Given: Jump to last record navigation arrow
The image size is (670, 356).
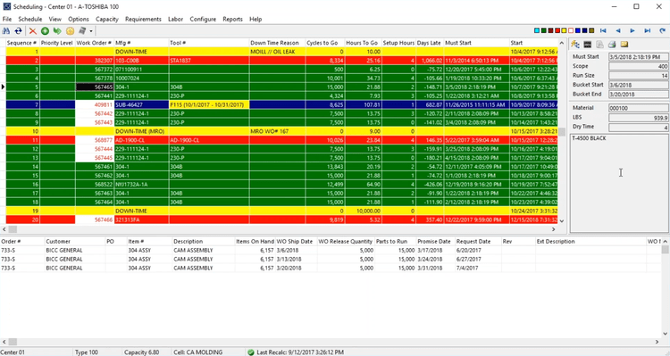Looking at the screenshot, I should pos(648,30).
